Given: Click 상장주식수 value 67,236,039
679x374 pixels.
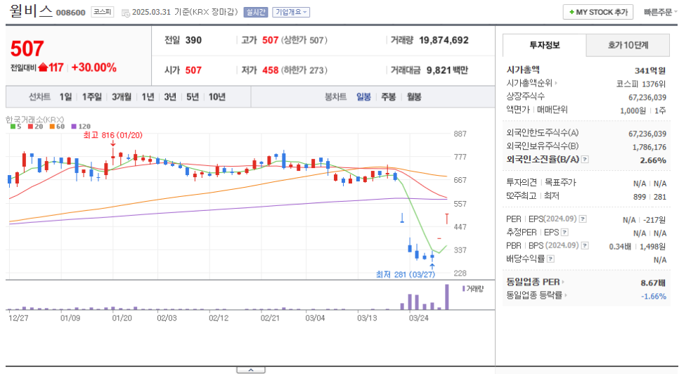Looking at the screenshot, I should coord(647,98).
